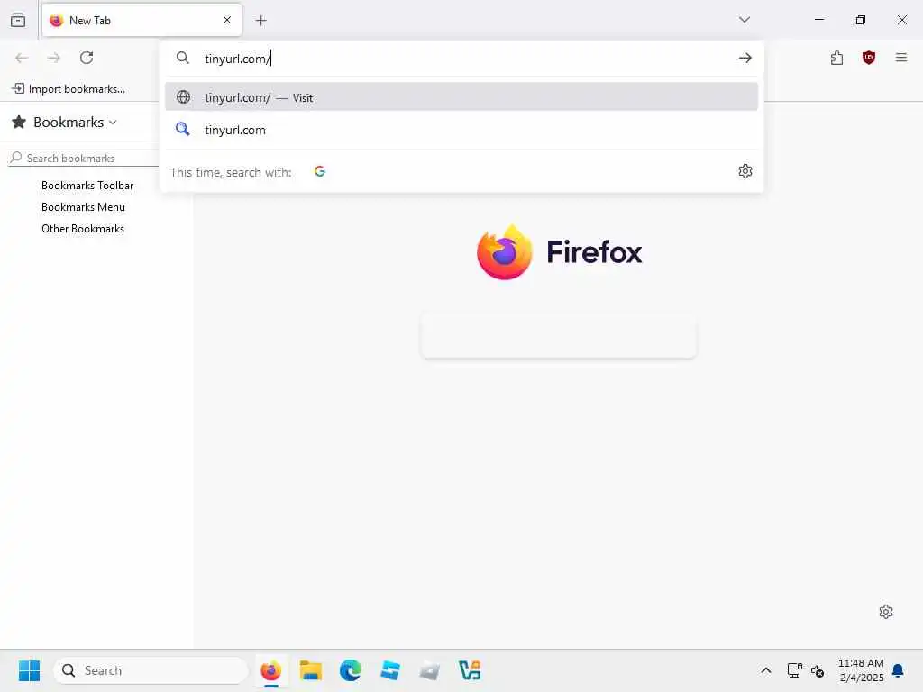Image resolution: width=923 pixels, height=692 pixels.
Task: Open search settings gear in dropdown
Action: click(745, 171)
